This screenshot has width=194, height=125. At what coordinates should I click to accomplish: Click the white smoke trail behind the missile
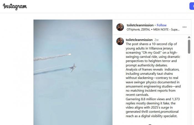(x=51, y=58)
